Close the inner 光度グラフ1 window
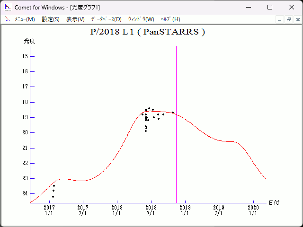Viewport: 303px width, 227px height. pos(298,20)
